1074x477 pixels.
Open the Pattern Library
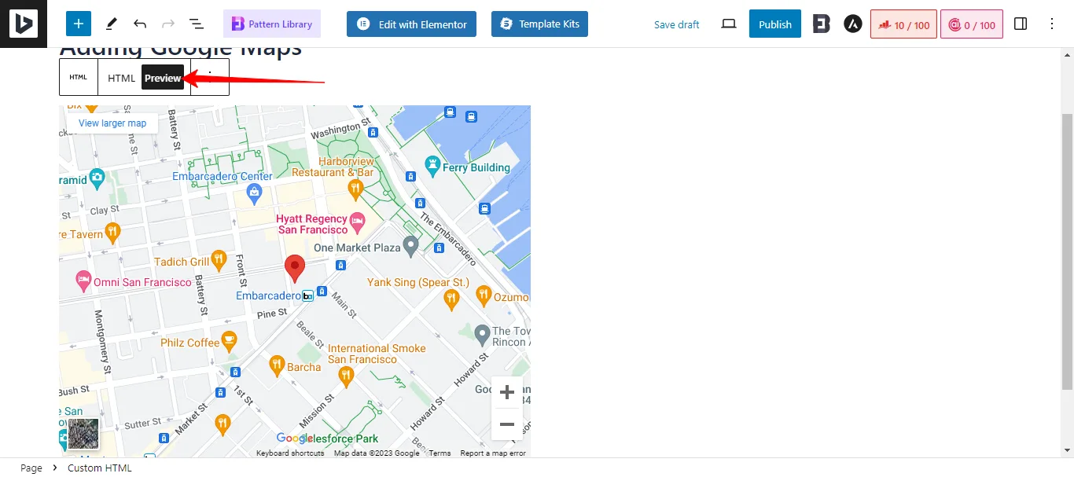click(x=272, y=24)
